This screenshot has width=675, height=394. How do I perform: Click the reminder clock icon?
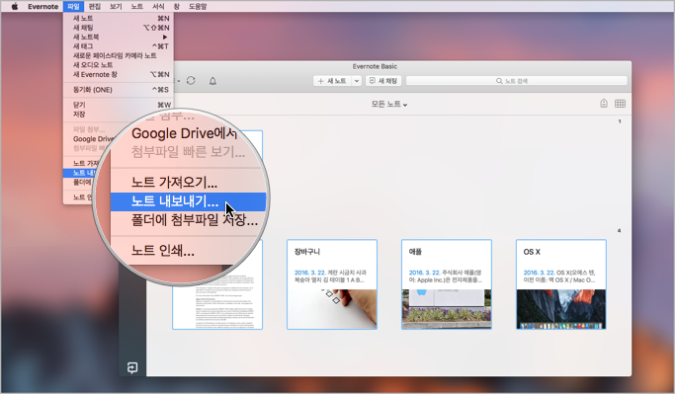604,104
